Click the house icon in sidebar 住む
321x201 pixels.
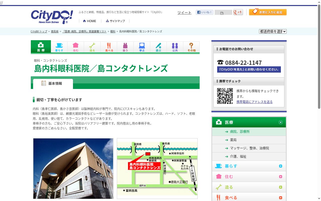pos(219,176)
